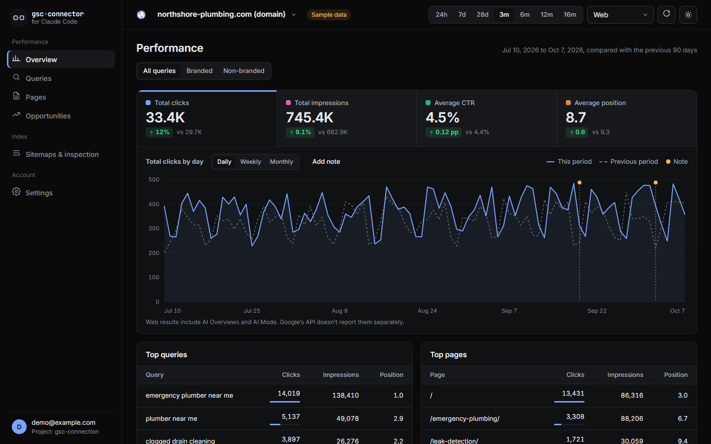Select the 28d date range

pos(482,15)
